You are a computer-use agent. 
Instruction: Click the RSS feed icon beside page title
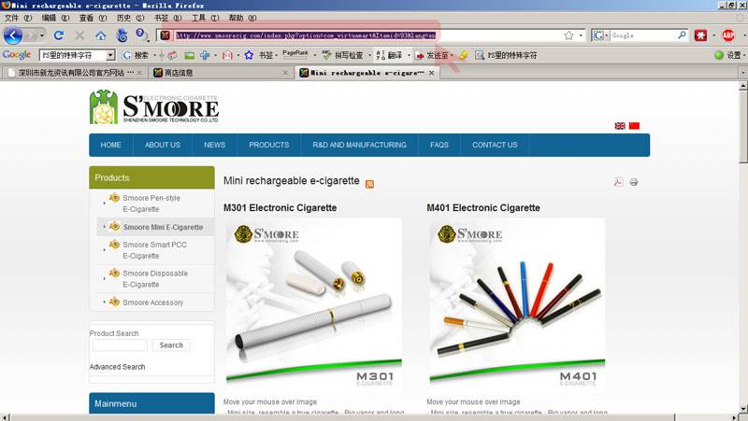coord(370,184)
